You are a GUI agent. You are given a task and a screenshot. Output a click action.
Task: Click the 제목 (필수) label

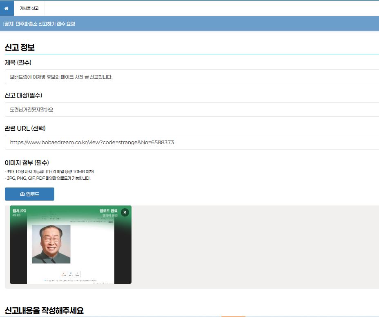pos(18,63)
